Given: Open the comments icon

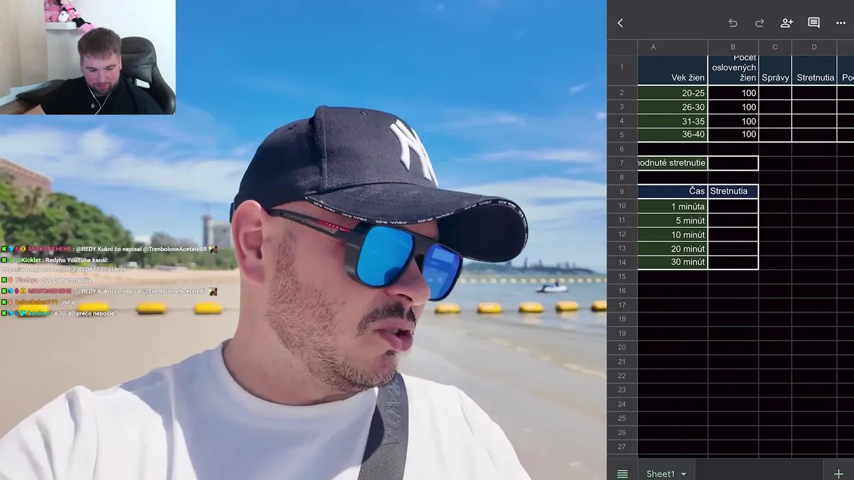Looking at the screenshot, I should click(814, 23).
